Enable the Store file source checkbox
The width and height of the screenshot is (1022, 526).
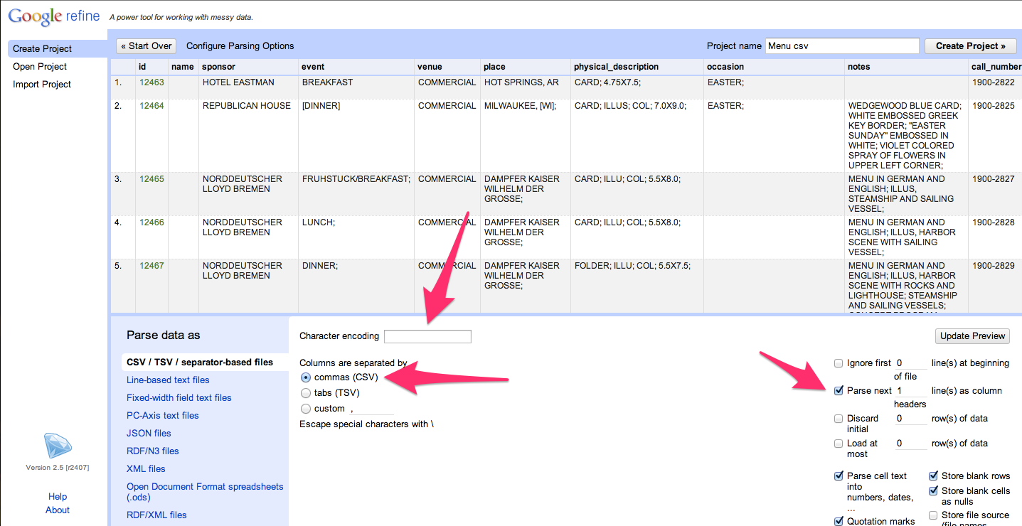click(x=933, y=515)
